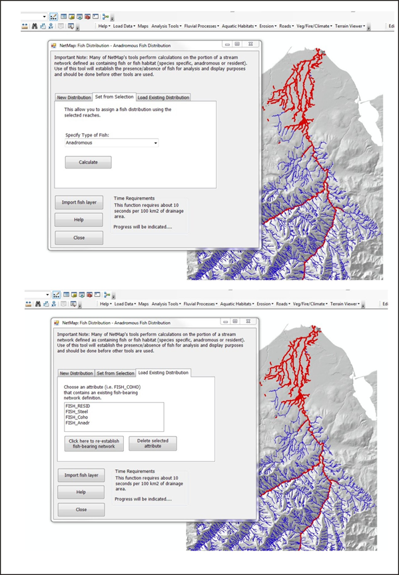The height and width of the screenshot is (575, 399).
Task: Expand Fluvial Processes menu in top screenshot
Action: (202, 26)
